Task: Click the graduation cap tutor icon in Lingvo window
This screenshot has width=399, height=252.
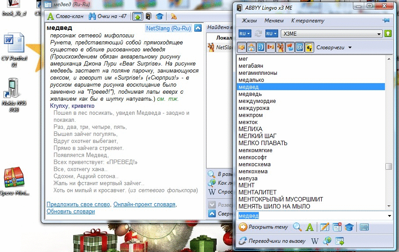Action: 349,227
